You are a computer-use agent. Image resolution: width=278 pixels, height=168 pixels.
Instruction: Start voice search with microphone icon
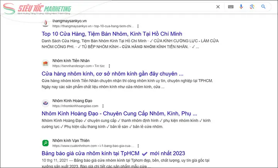[241, 7]
